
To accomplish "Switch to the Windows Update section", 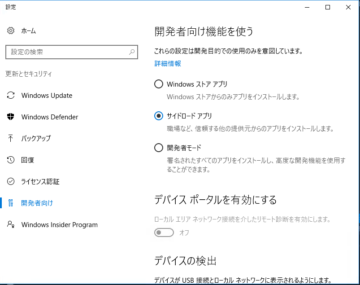I will 48,95.
